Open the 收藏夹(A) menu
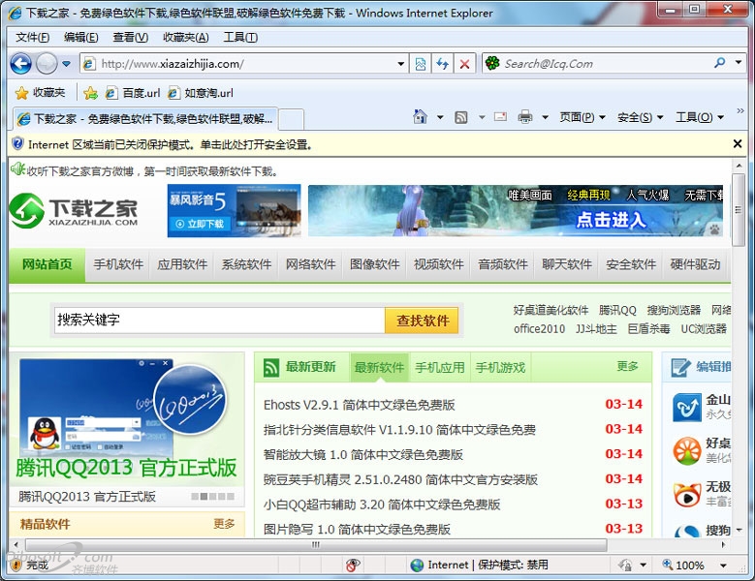 [x=186, y=37]
